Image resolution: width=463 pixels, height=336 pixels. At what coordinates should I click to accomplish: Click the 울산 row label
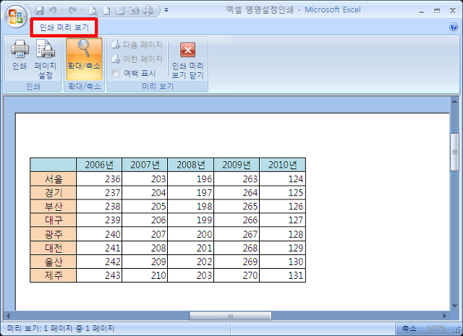click(53, 262)
